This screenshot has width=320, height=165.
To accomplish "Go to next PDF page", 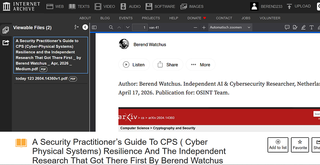I will [x=128, y=27].
